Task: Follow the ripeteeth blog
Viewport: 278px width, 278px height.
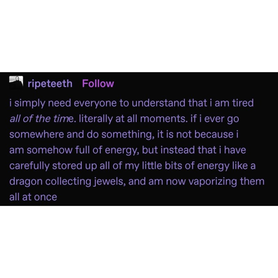Action: pos(98,84)
